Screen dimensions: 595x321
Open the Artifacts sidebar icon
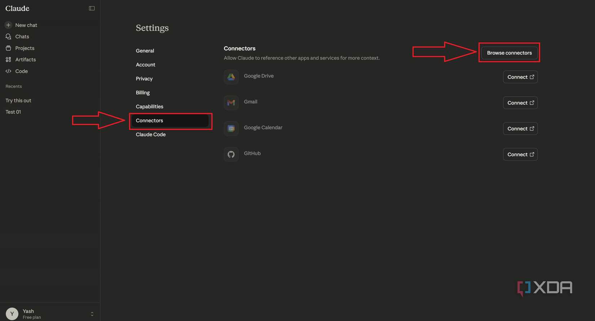tap(8, 60)
